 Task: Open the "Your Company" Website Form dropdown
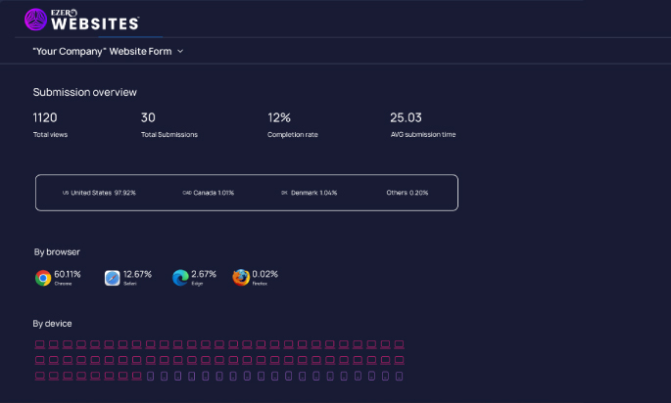[x=109, y=51]
